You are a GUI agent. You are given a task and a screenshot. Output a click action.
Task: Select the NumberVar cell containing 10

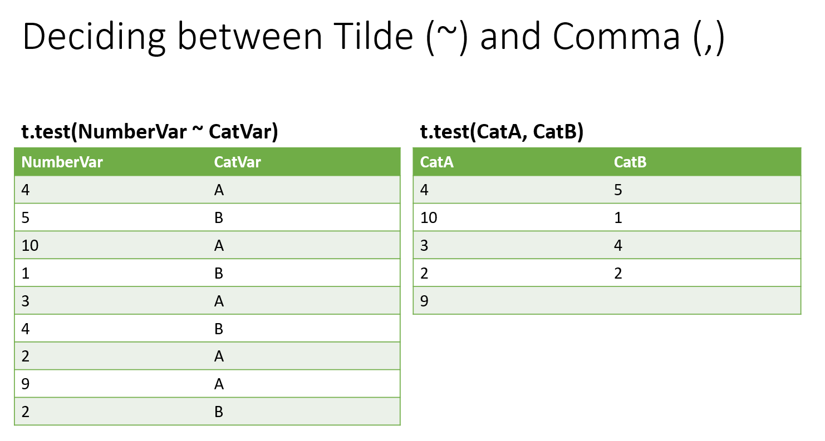click(111, 245)
